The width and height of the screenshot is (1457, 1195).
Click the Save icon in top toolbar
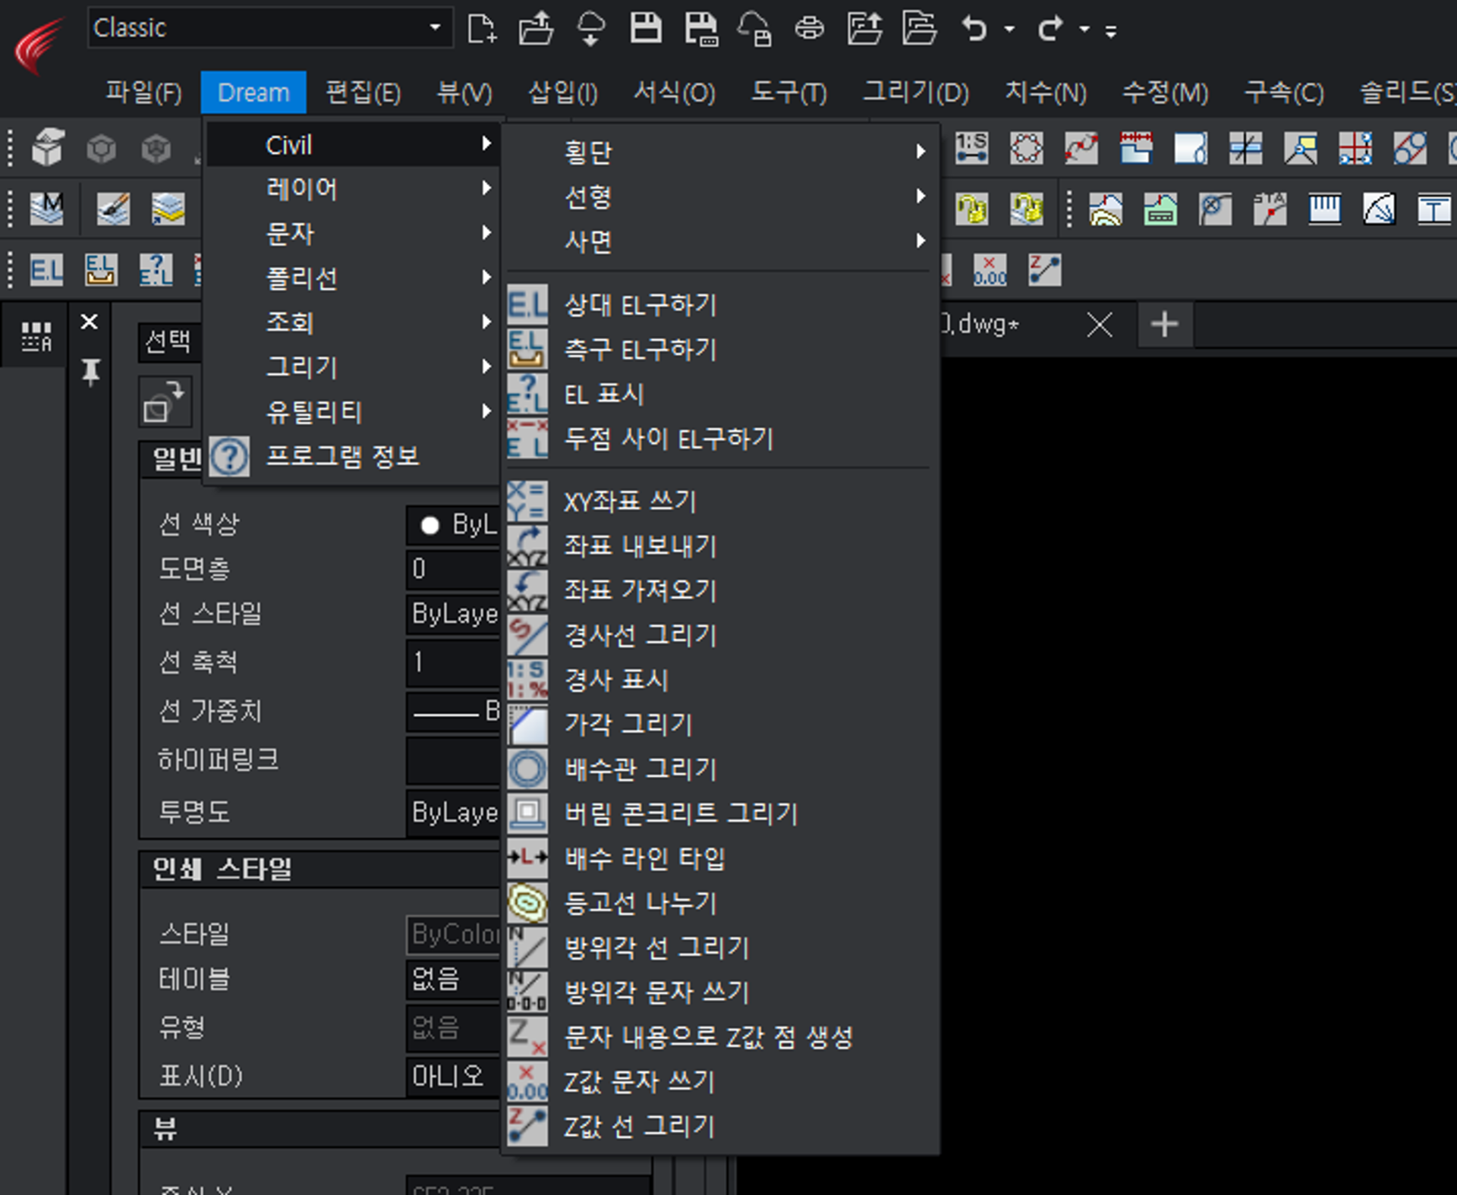[x=646, y=28]
